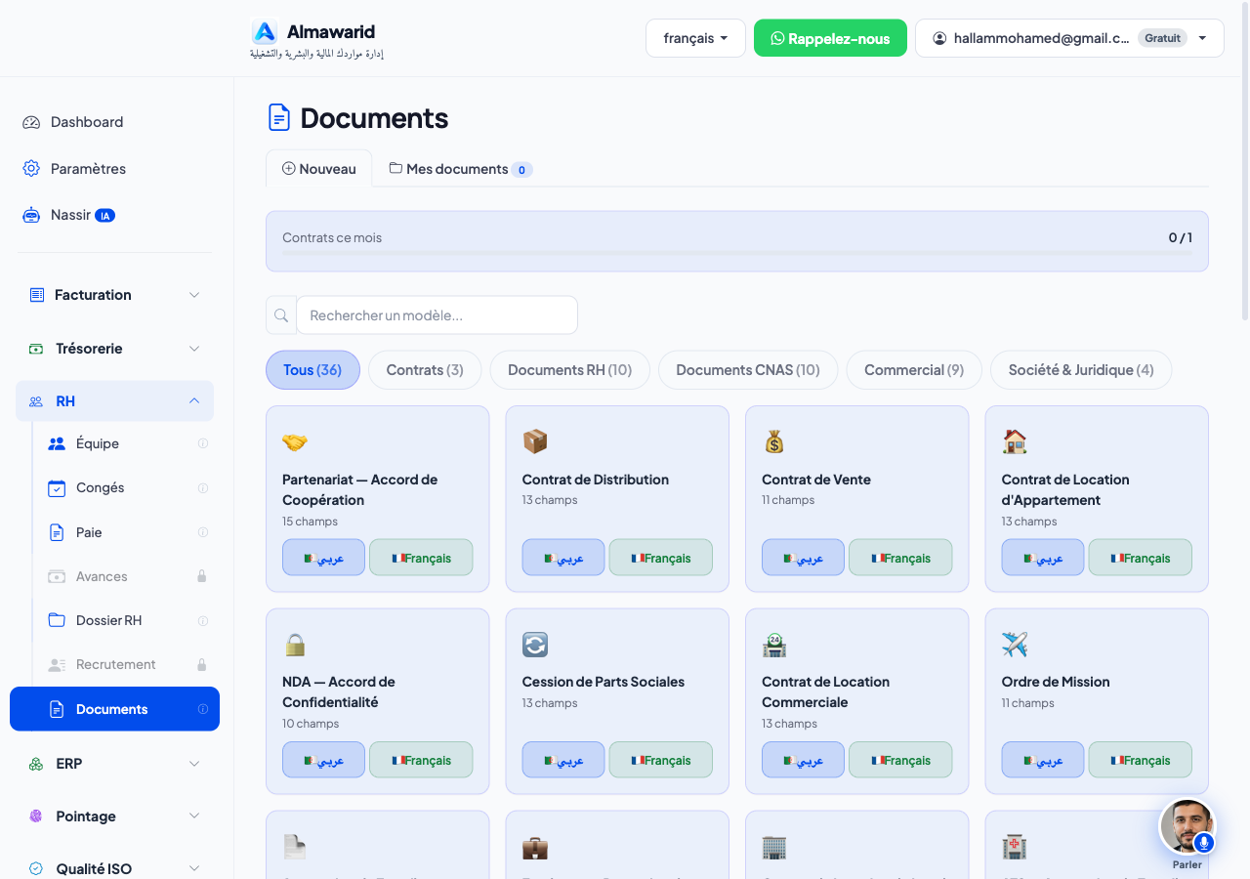Filter by Tous (36)
This screenshot has height=879, width=1250.
[x=312, y=370]
